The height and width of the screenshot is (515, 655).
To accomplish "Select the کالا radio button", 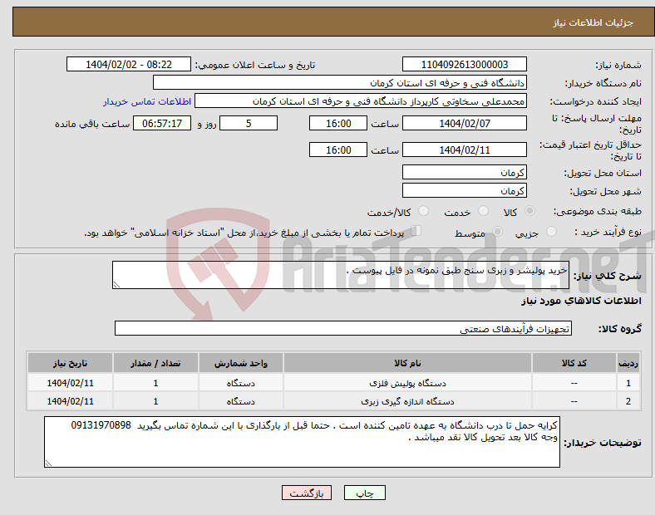I will tap(529, 211).
